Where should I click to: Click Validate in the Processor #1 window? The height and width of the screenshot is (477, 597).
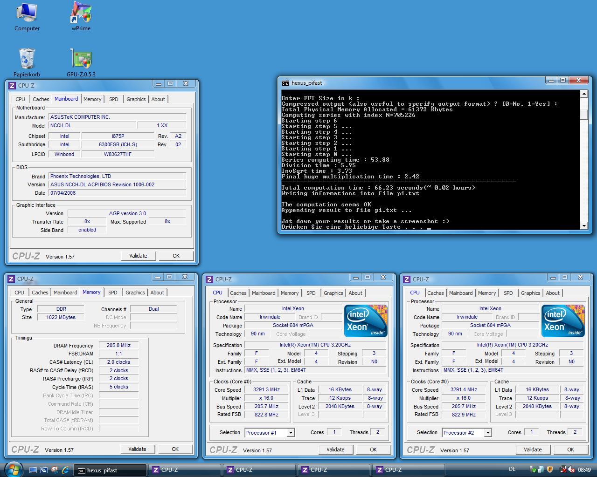(x=335, y=450)
